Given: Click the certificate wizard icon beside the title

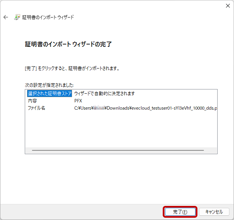Looking at the screenshot, I should tap(17, 18).
